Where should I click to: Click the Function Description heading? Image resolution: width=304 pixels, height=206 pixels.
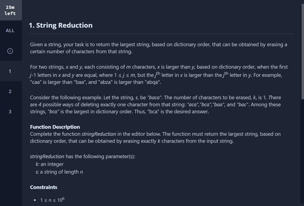55,127
